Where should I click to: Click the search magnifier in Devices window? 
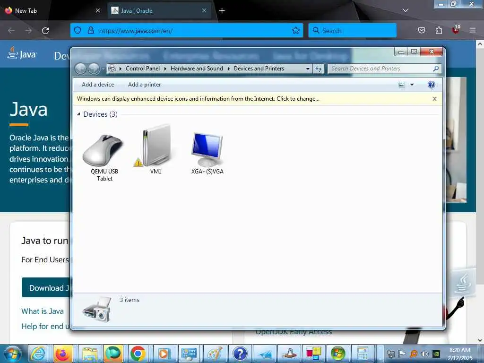tap(436, 69)
